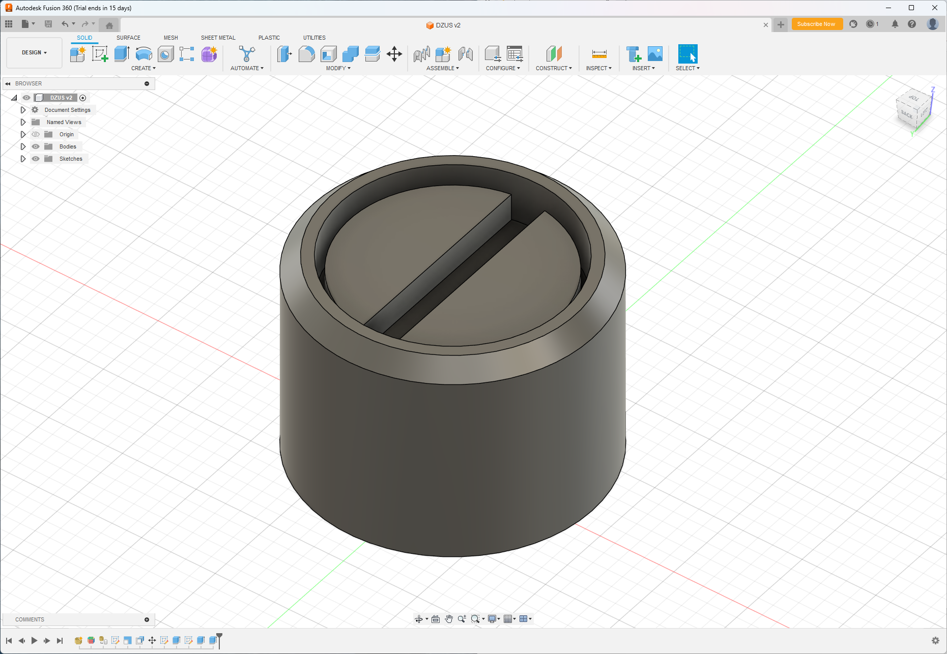Screen dimensions: 947x654
Task: Click the Automate branching icon
Action: click(x=247, y=54)
